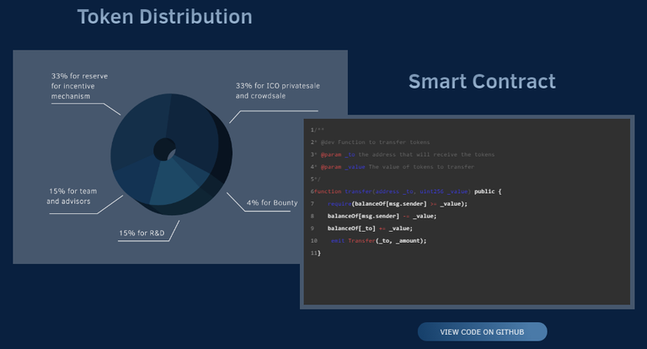
Task: Select the '33% for reserve for incentive mechanism' label
Action: coord(79,86)
